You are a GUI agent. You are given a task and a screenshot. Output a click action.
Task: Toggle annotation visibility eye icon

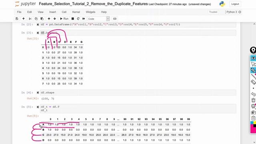pos(253,58)
